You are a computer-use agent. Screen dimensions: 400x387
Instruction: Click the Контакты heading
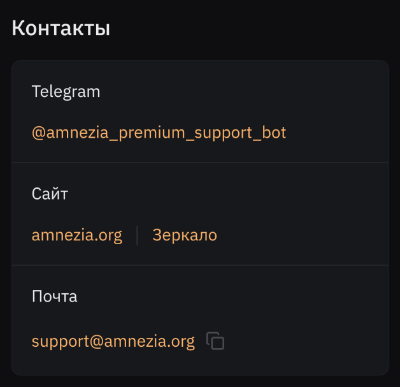tap(61, 29)
